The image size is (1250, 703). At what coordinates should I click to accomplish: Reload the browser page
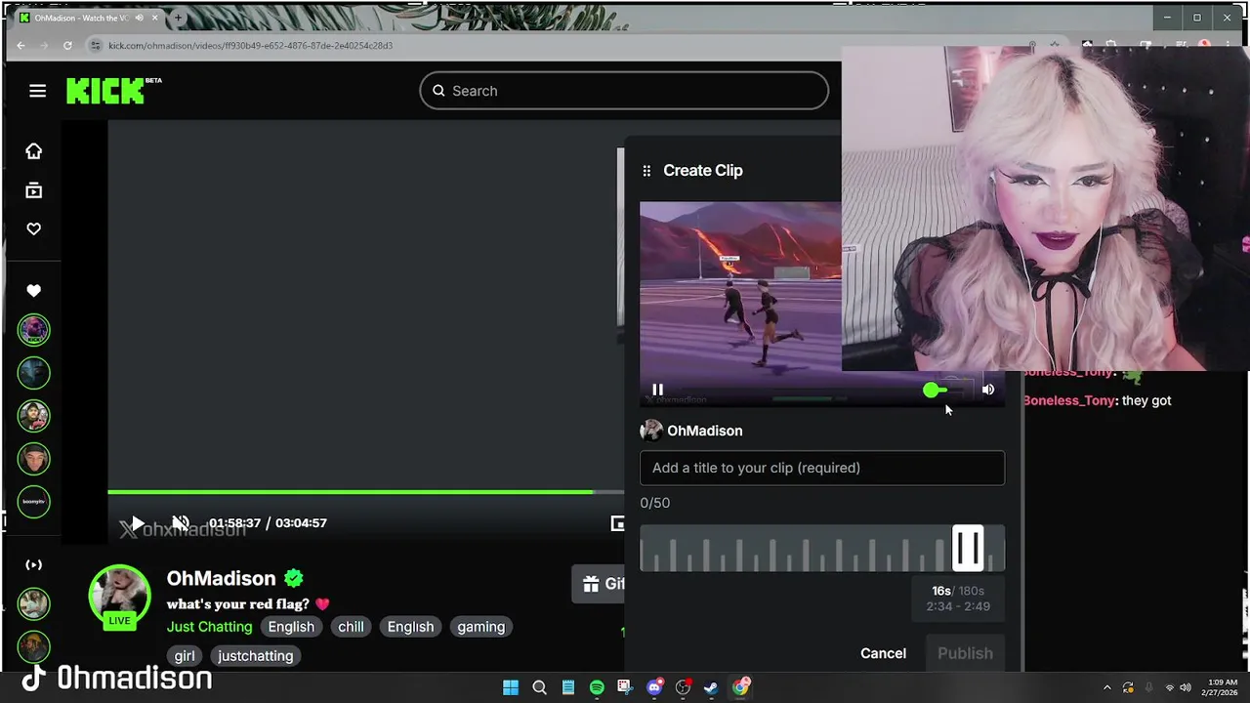pyautogui.click(x=67, y=45)
